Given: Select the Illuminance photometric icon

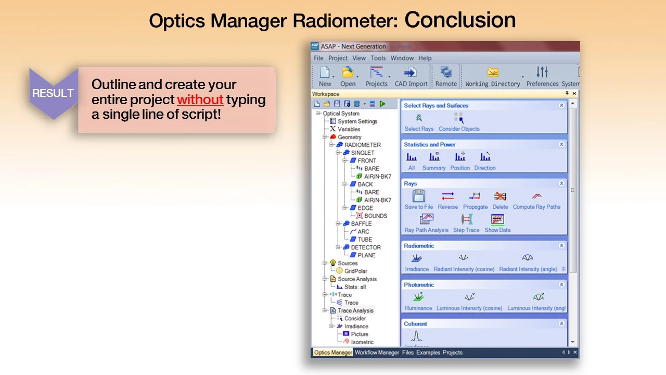Looking at the screenshot, I should coord(418,297).
